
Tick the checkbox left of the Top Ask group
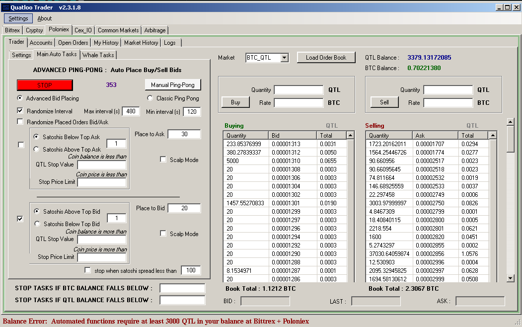tap(21, 145)
